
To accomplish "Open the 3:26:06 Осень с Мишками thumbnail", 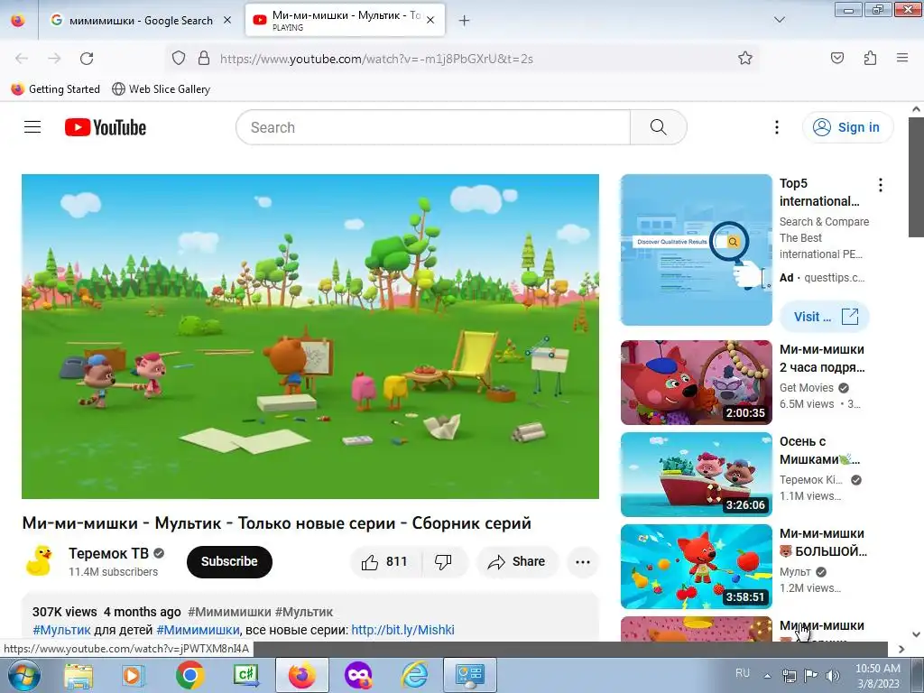I will coord(696,475).
